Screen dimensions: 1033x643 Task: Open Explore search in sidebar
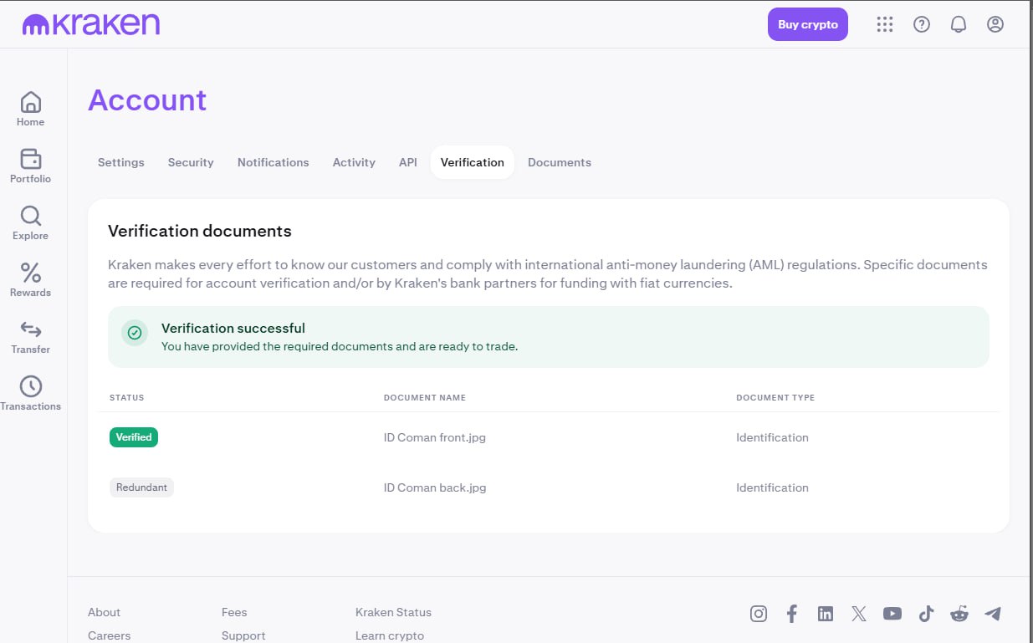(x=31, y=222)
